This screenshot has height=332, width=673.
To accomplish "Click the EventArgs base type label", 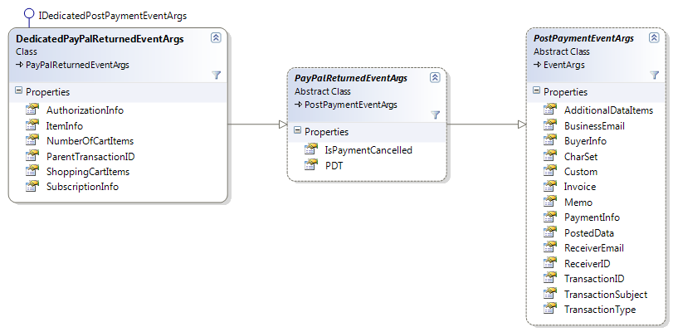I will pyautogui.click(x=564, y=65).
